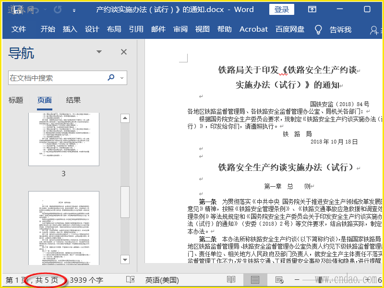Viewport: 384px width, 288px height.
Task: Click the Save icon in title bar
Action: coord(18,10)
